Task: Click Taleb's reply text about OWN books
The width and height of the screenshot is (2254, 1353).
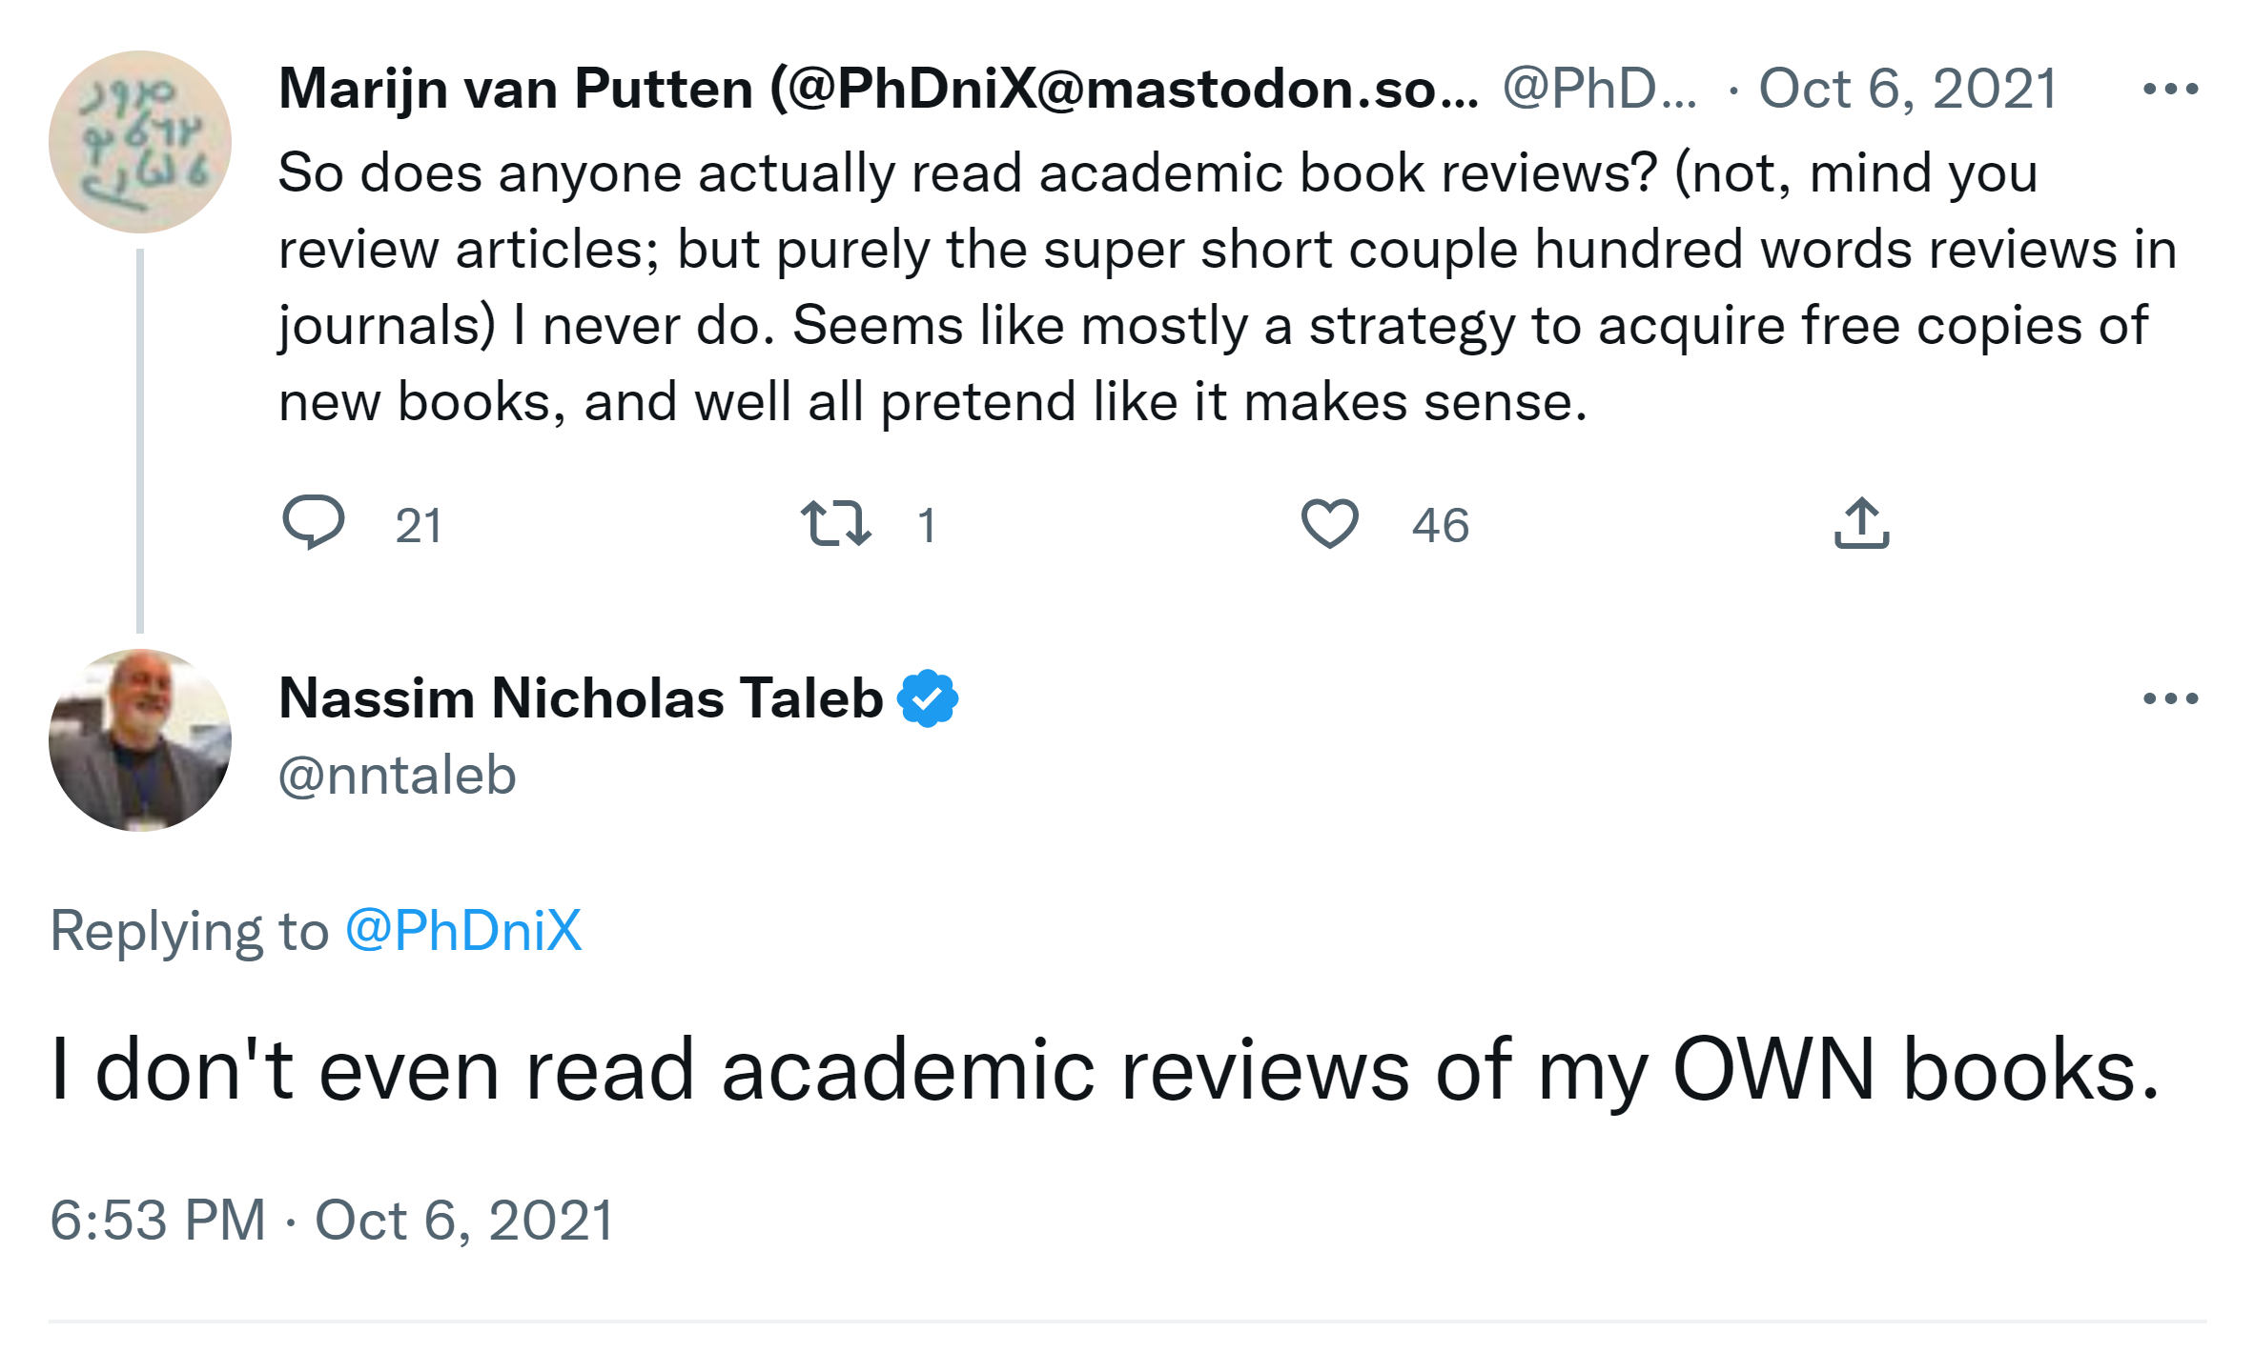Action: pyautogui.click(x=1104, y=1071)
